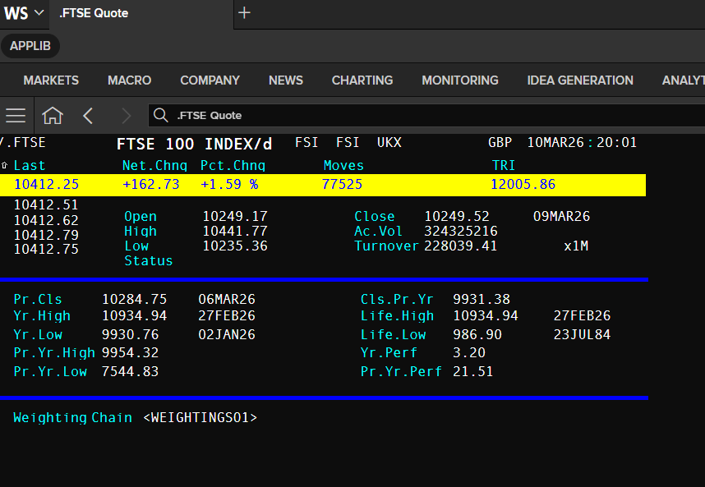Viewport: 705px width, 487px height.
Task: Click the 09MAR26 close date
Action: pyautogui.click(x=561, y=216)
